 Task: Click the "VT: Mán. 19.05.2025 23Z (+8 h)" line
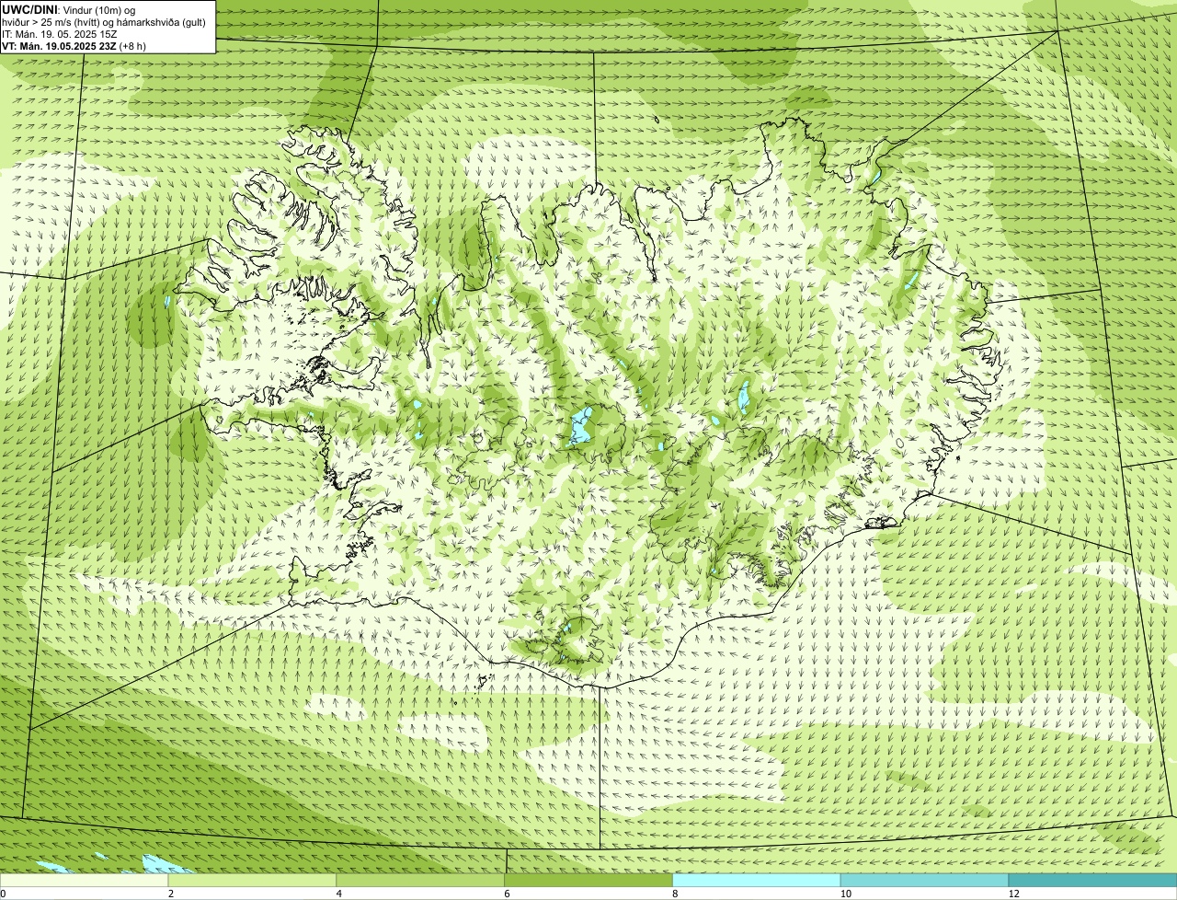[x=74, y=46]
